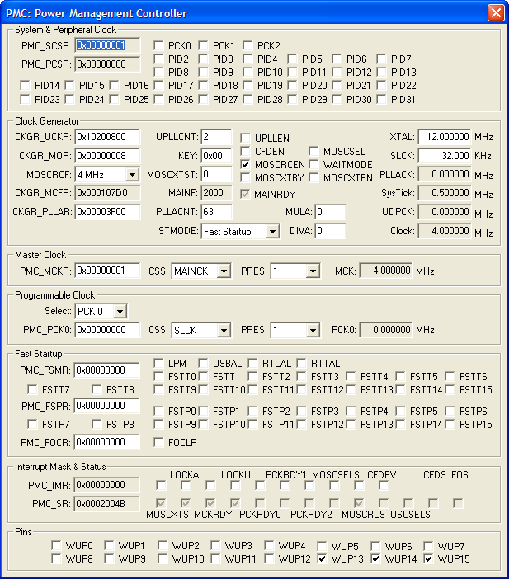Check the WUP0 pin checkbox

56,546
